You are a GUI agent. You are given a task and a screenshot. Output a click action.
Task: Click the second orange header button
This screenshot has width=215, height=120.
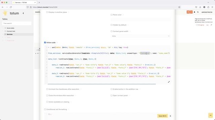pyautogui.click(x=191, y=12)
